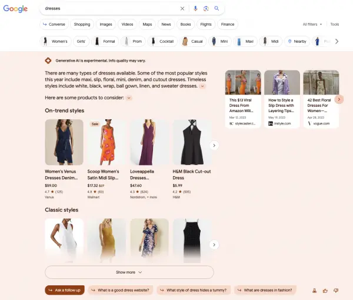
Task: Show more filter chips with right chevron
Action: tap(337, 41)
